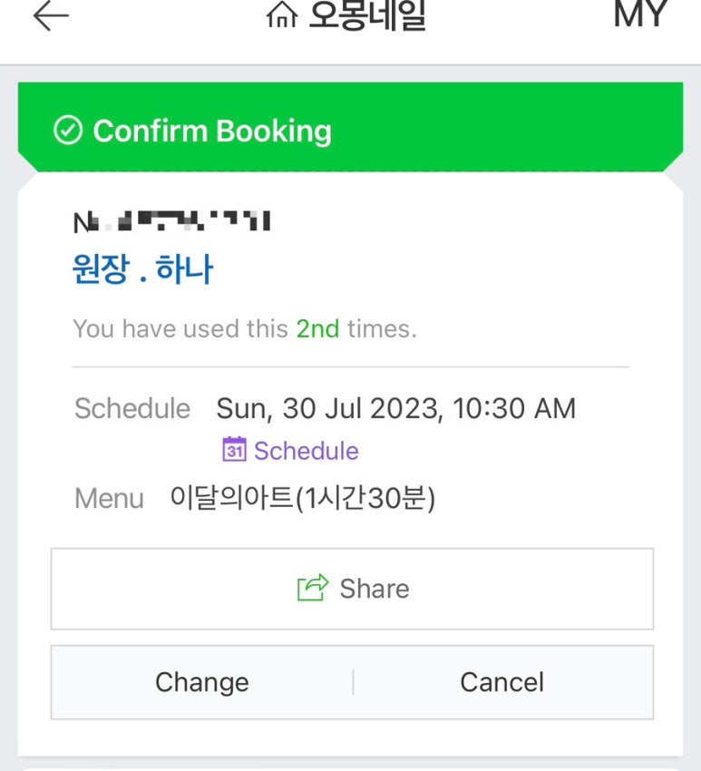Tap the Confirm Booking checkmark icon
Viewport: 701px width, 771px height.
pos(68,131)
